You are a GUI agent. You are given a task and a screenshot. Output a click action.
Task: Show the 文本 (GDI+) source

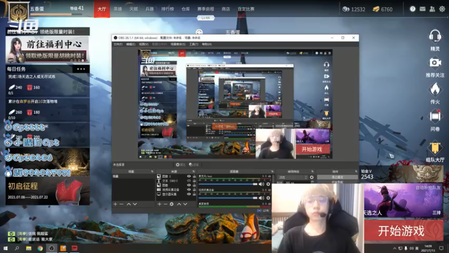coord(189,180)
